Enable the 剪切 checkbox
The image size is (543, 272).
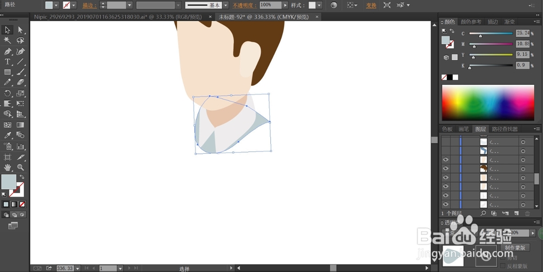[503, 257]
